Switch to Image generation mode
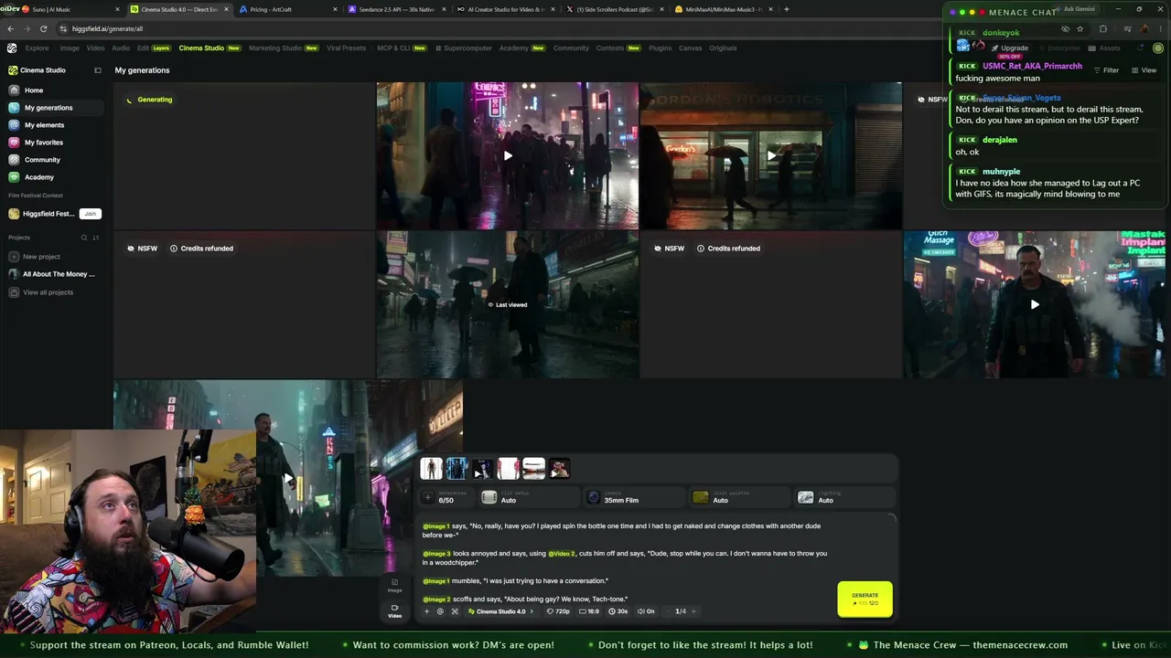Screen dimensions: 1171x658 [395, 585]
